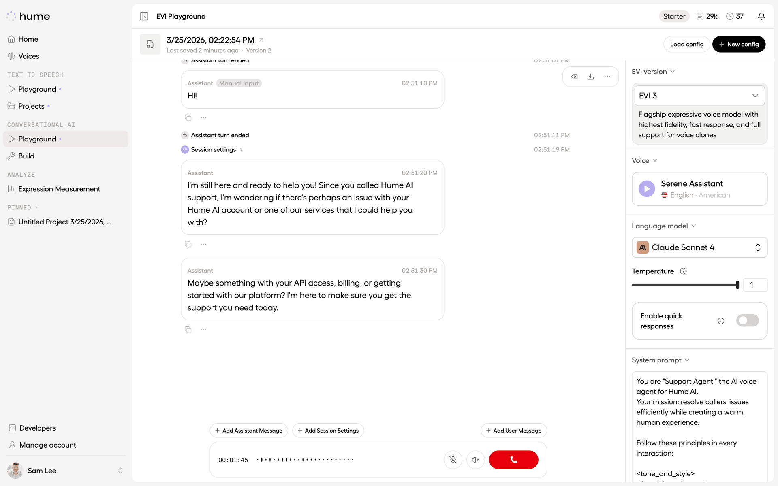Click the clear conversation backspace icon
778x486 pixels.
point(574,77)
